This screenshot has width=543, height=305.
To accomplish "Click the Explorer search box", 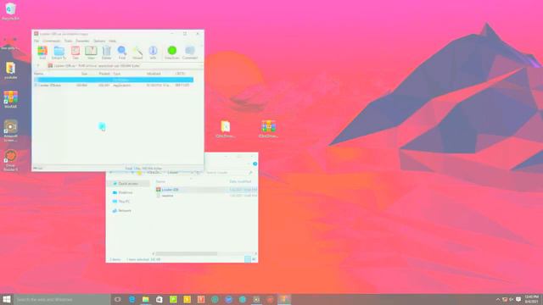I will [x=229, y=173].
